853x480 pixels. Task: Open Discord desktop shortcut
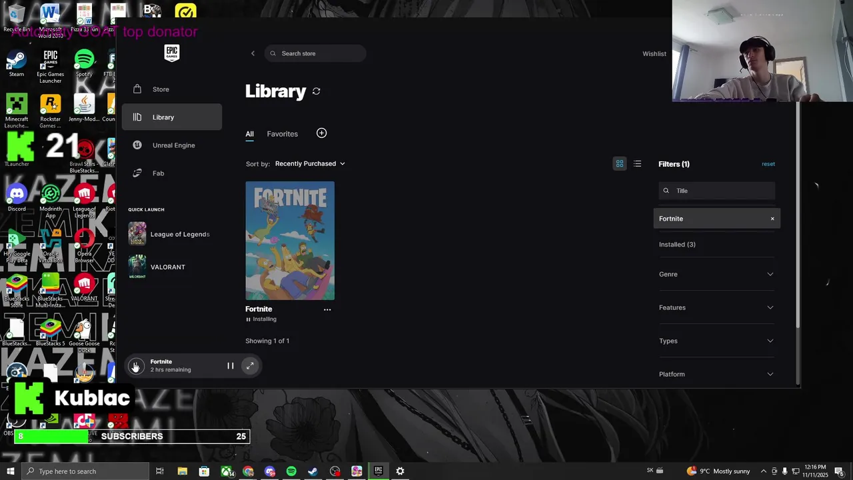click(x=17, y=198)
